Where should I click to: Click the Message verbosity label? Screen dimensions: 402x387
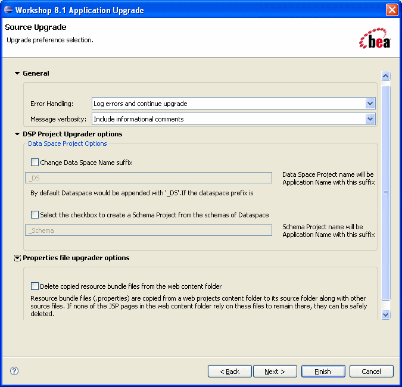pyautogui.click(x=58, y=119)
